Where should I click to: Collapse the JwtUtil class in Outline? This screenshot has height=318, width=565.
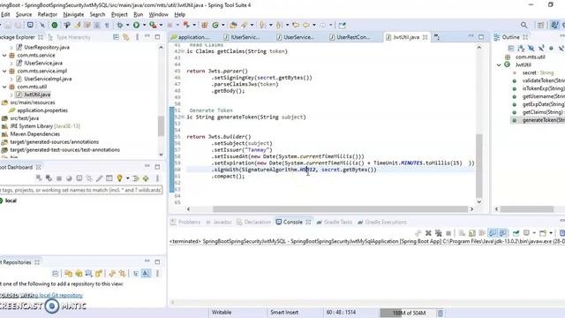tap(499, 64)
